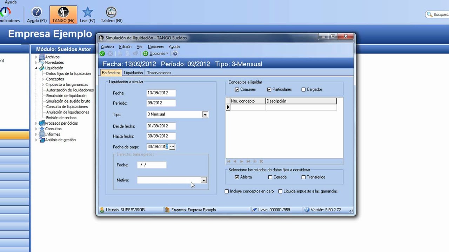Expand the Consultas tree node
Screen dimensions: 449x252
coord(36,129)
